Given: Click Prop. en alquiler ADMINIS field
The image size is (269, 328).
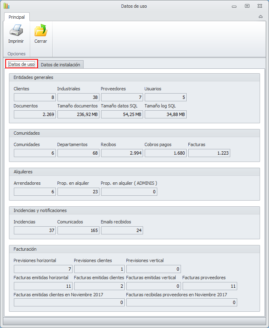Looking at the screenshot, I should tap(129, 192).
